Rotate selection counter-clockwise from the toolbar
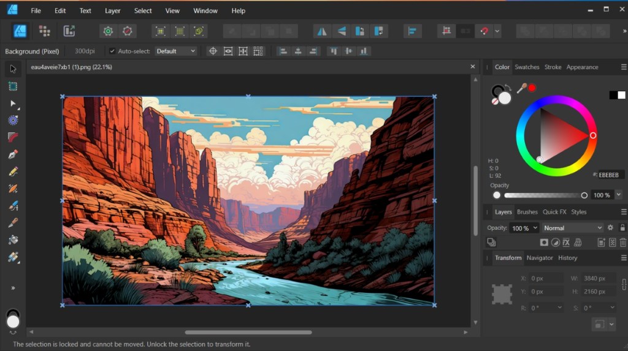This screenshot has height=351, width=628. (360, 31)
